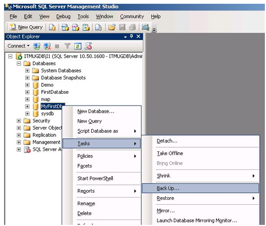Expand the map database node
The width and height of the screenshot is (266, 226).
pyautogui.click(x=27, y=99)
